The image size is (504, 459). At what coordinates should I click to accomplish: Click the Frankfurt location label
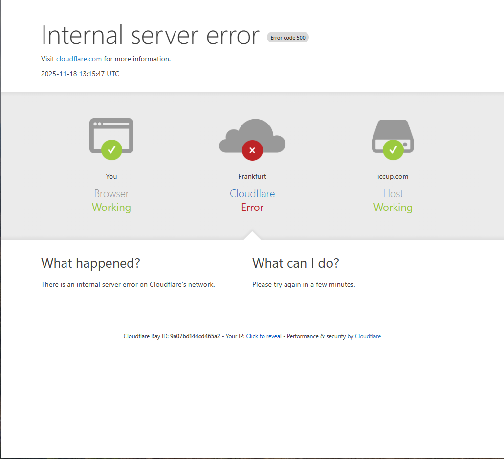[252, 176]
